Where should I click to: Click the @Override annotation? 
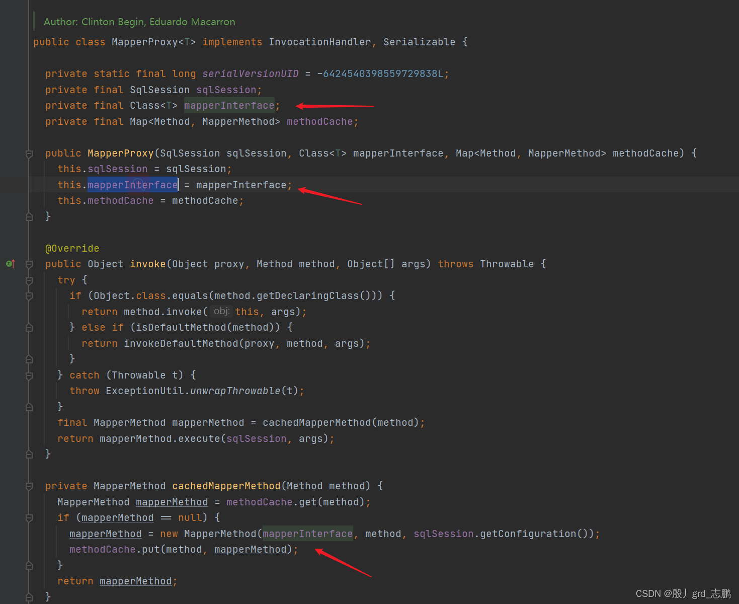click(x=72, y=249)
